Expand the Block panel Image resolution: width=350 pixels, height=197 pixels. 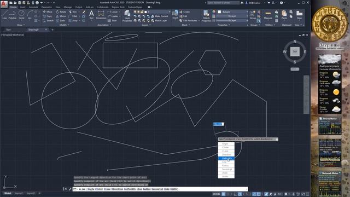(x=186, y=25)
